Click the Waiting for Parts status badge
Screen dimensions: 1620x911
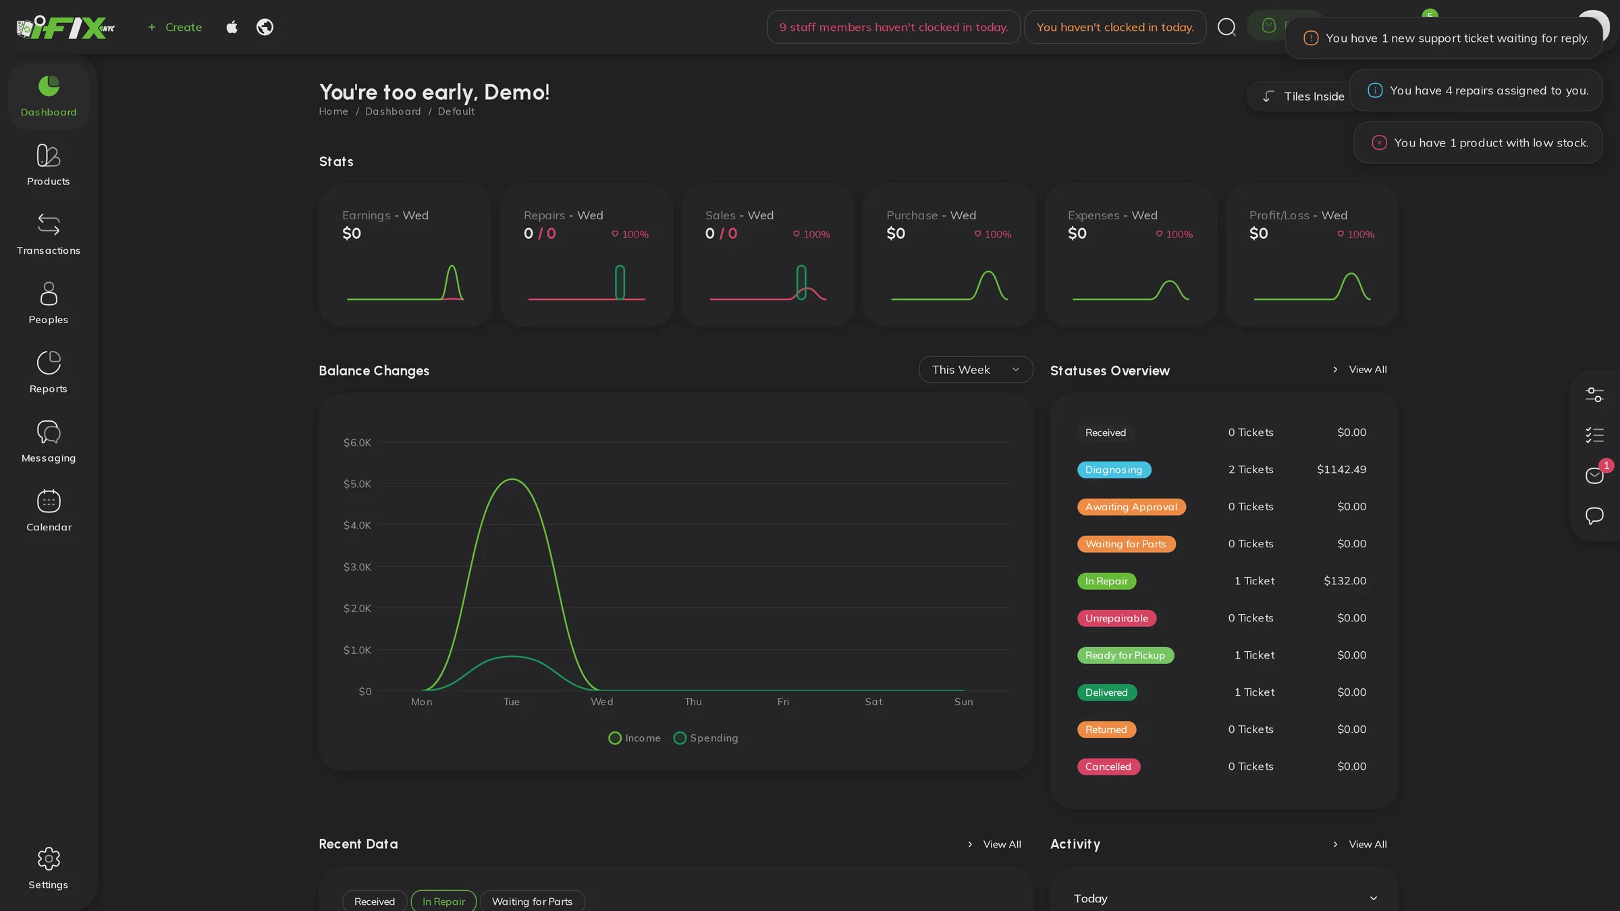[x=1126, y=545]
